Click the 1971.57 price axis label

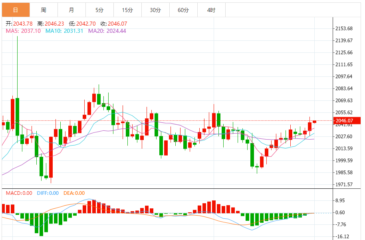pos(344,184)
